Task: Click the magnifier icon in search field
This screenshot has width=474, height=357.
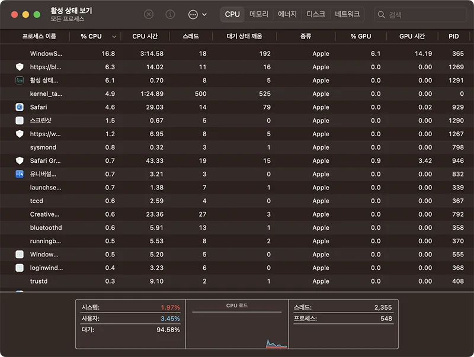Action: pyautogui.click(x=381, y=14)
